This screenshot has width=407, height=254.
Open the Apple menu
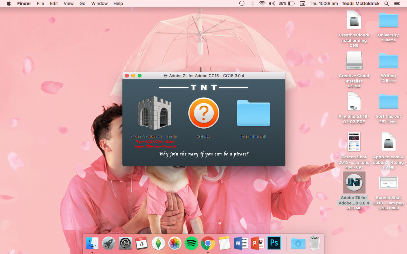pos(9,3)
